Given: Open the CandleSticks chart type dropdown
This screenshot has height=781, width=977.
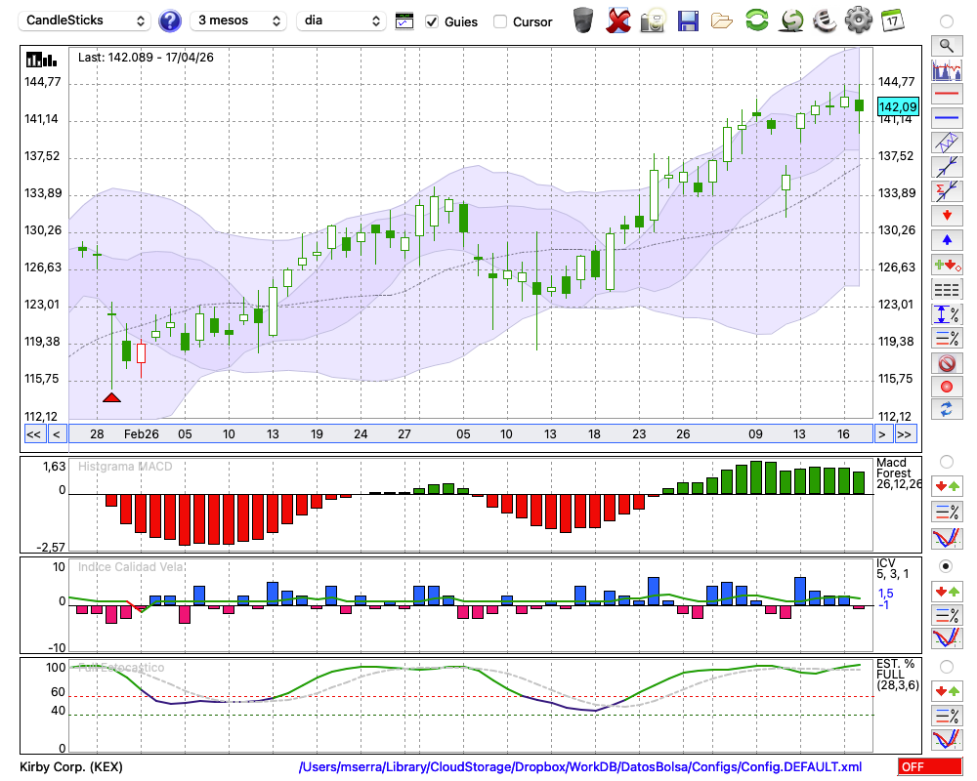Looking at the screenshot, I should coord(85,21).
